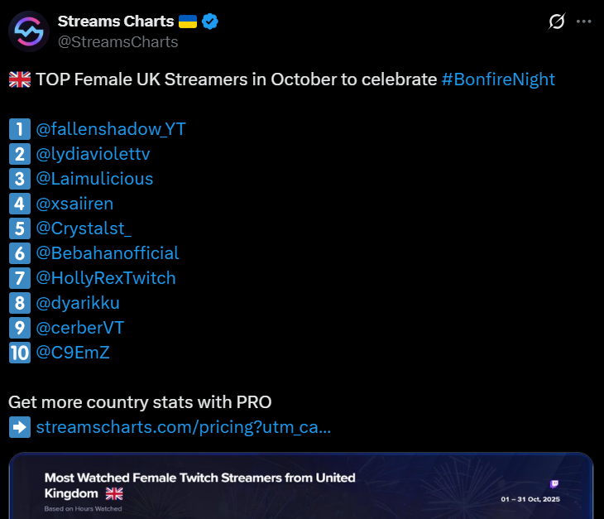This screenshot has height=519, width=604.
Task: Click the blue verified badge icon
Action: [x=211, y=22]
